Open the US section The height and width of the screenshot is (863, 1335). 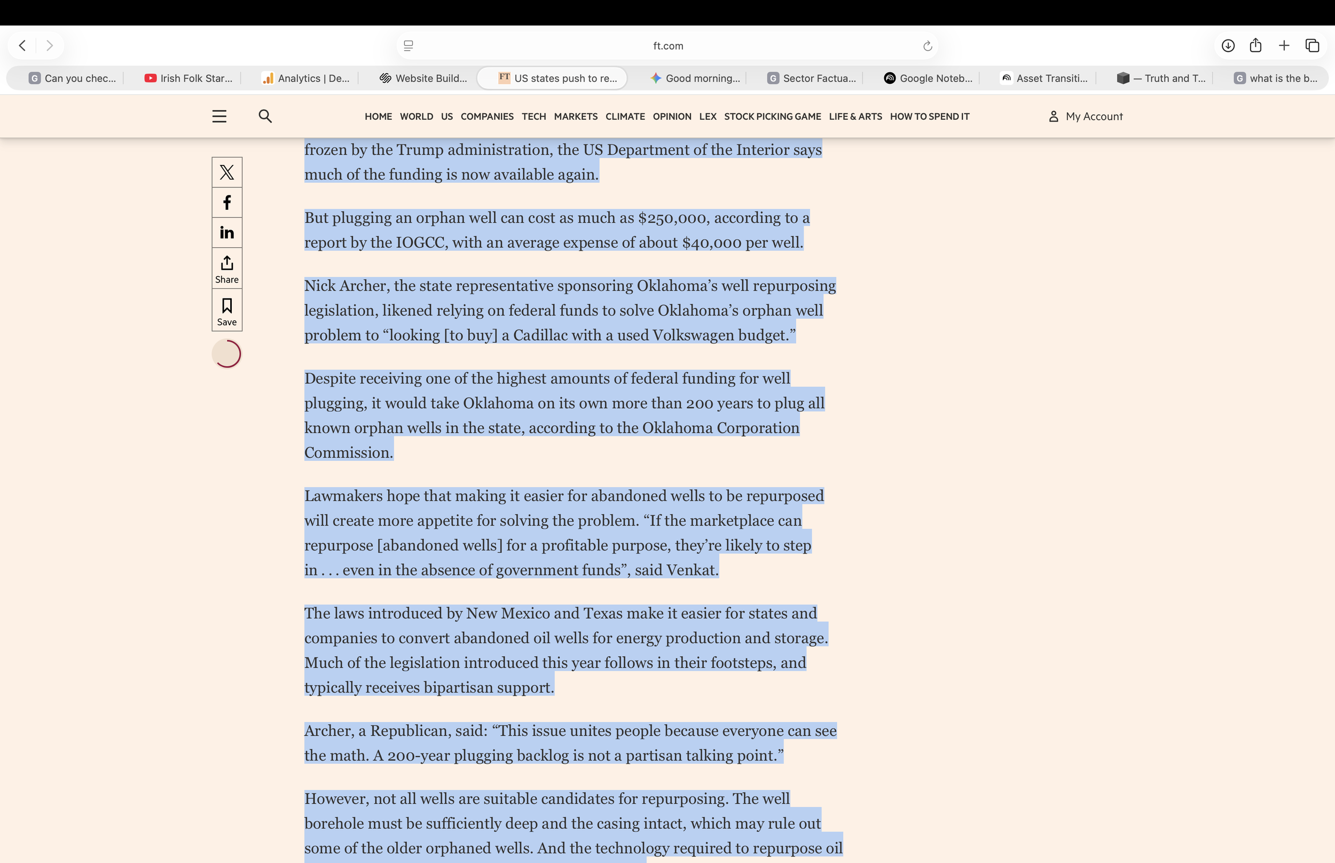tap(446, 116)
